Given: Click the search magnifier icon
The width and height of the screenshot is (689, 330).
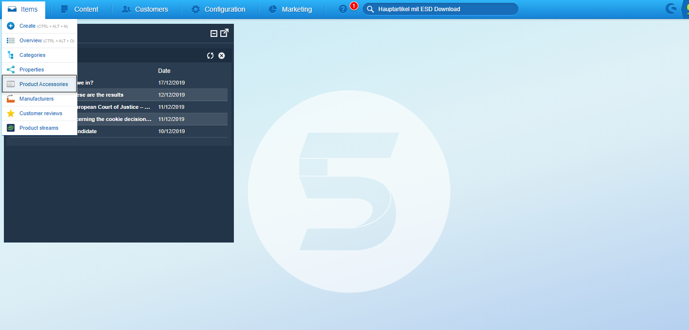Looking at the screenshot, I should point(370,9).
